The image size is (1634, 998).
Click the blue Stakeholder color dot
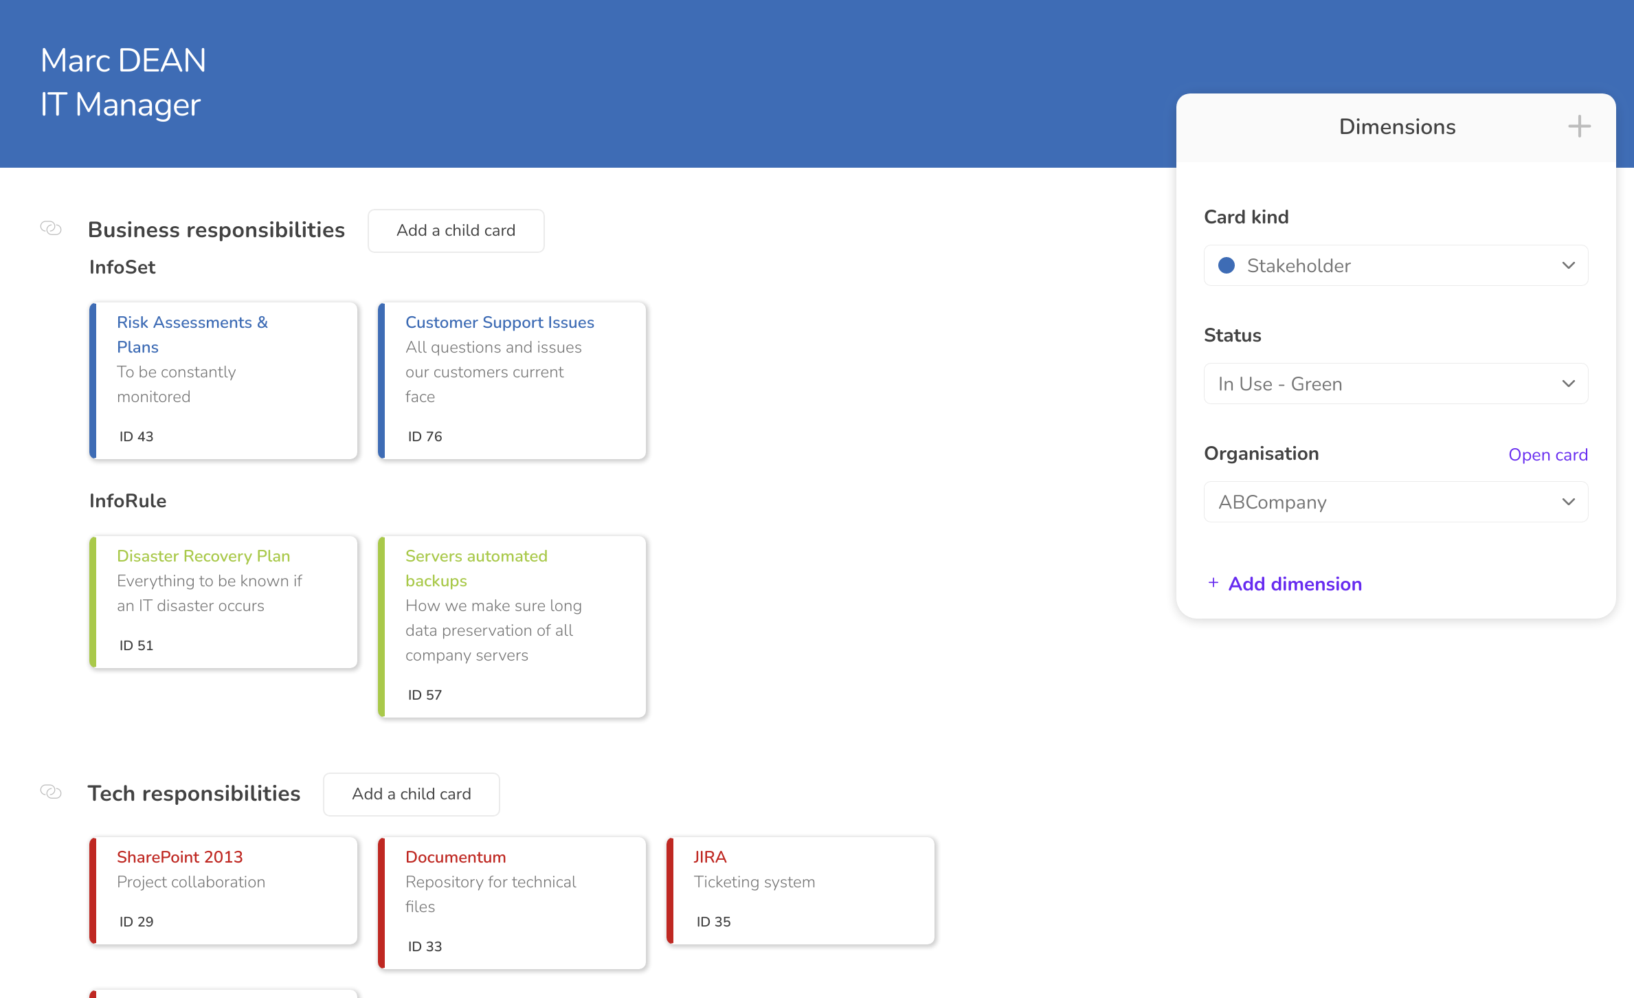click(1227, 265)
